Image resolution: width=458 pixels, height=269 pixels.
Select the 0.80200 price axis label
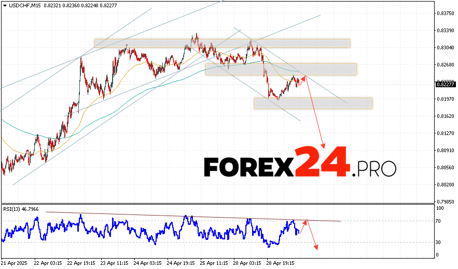pyautogui.click(x=446, y=185)
